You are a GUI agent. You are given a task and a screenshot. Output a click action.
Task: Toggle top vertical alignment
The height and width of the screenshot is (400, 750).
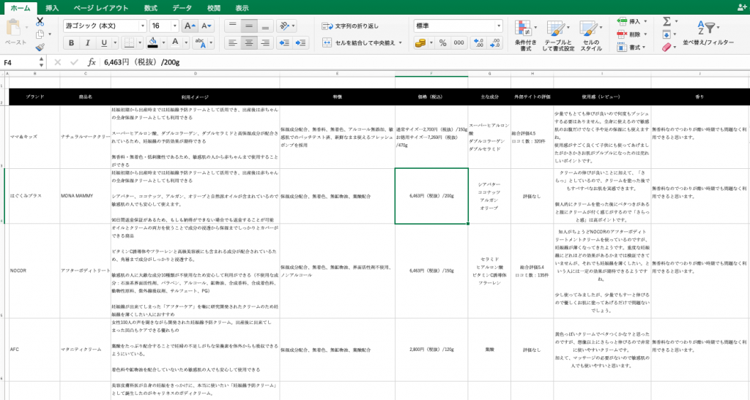(x=232, y=26)
